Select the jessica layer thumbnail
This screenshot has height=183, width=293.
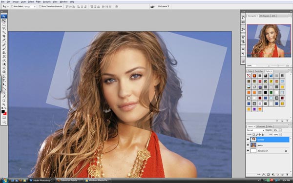click(253, 145)
